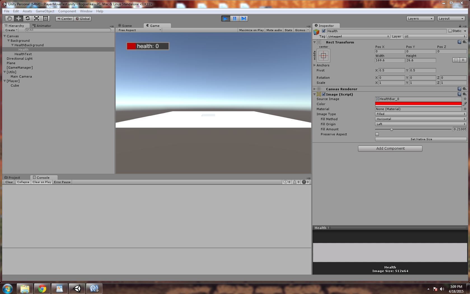Clear the Console log
This screenshot has width=470, height=294.
tap(9, 182)
